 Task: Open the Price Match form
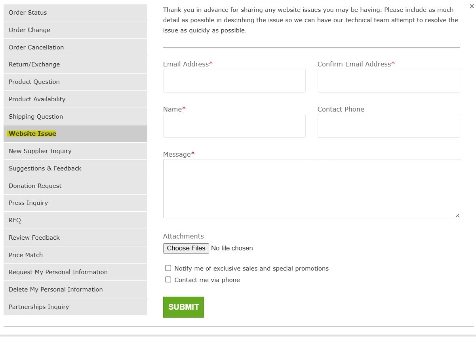tap(75, 255)
